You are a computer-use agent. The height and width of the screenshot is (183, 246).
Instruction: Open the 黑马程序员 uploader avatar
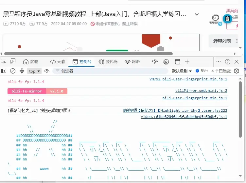coord(216,19)
